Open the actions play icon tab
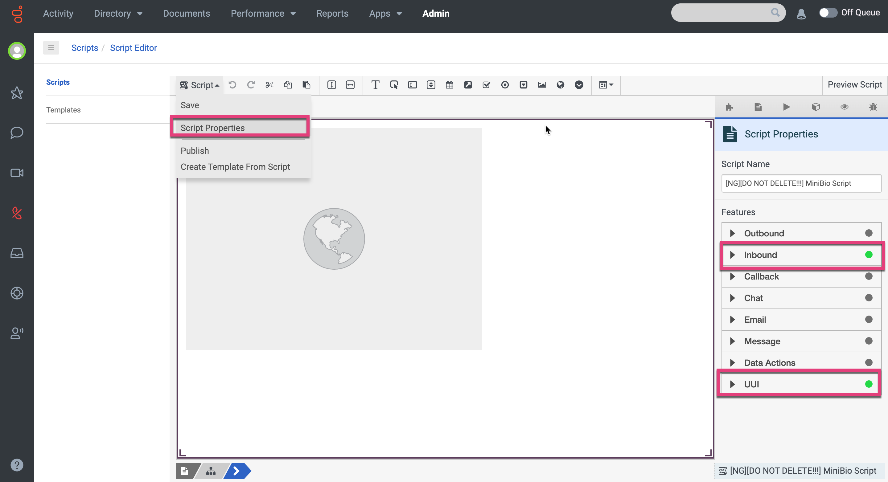Viewport: 888px width, 482px height. point(787,107)
